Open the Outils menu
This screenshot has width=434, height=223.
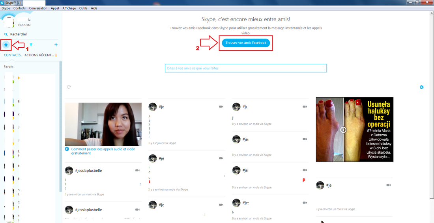(83, 8)
